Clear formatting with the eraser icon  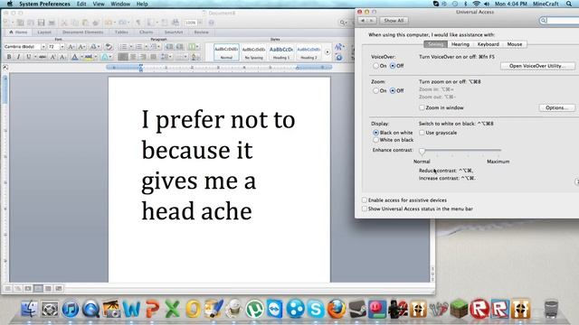point(109,47)
